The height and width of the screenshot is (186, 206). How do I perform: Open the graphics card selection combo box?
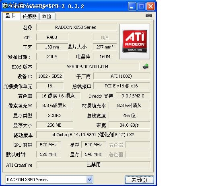tap(49, 180)
